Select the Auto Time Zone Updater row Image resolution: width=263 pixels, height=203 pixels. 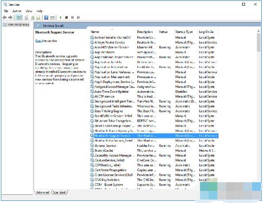pyautogui.click(x=154, y=92)
